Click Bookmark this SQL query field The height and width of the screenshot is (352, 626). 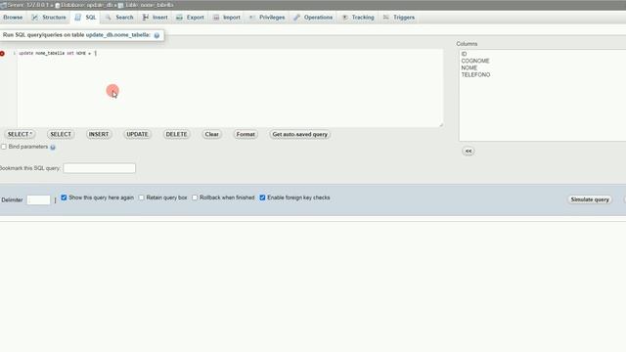(100, 168)
